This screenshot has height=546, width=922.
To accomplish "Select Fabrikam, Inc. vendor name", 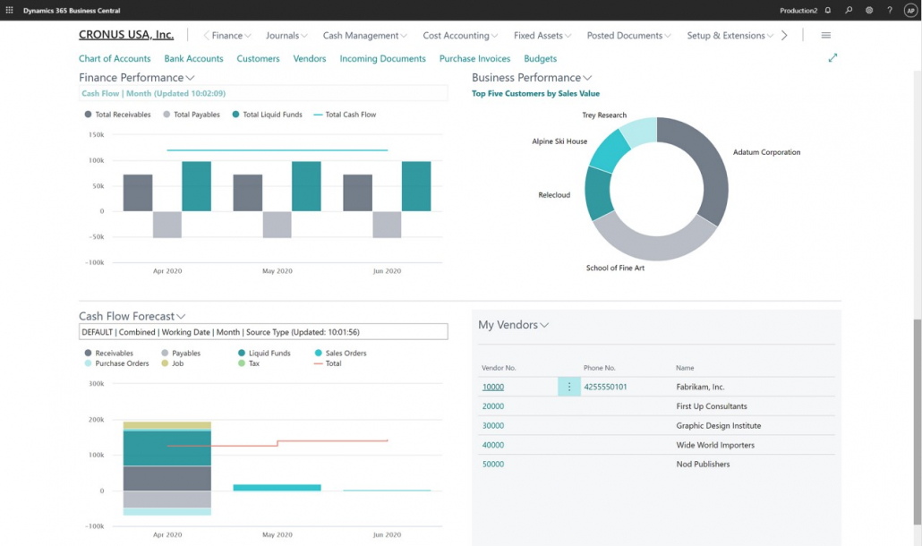I will coord(700,387).
